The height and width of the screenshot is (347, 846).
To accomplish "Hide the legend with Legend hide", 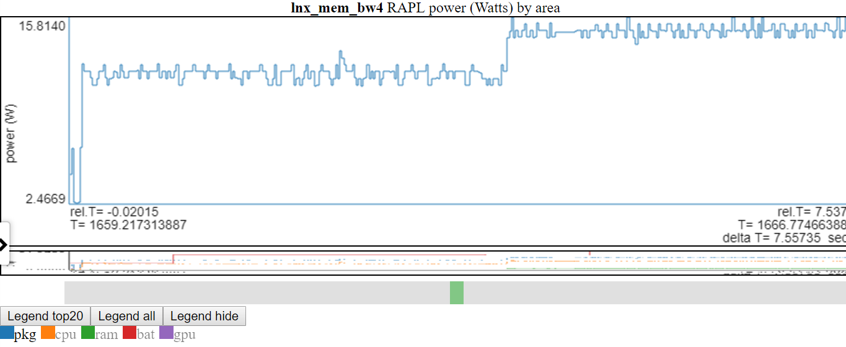I will click(x=205, y=316).
